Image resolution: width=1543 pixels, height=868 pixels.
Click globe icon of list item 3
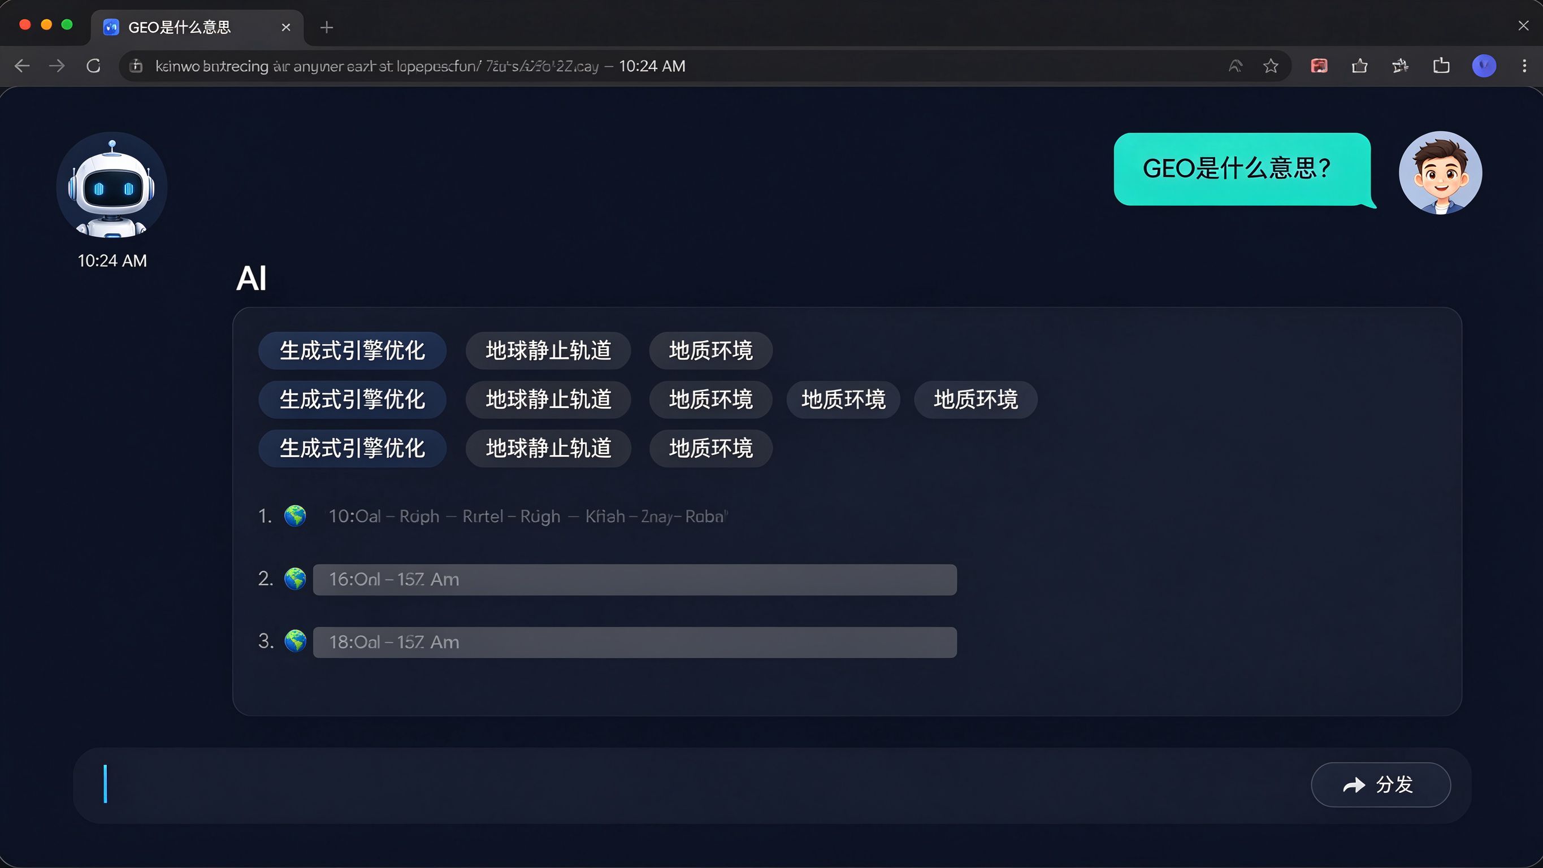(294, 641)
